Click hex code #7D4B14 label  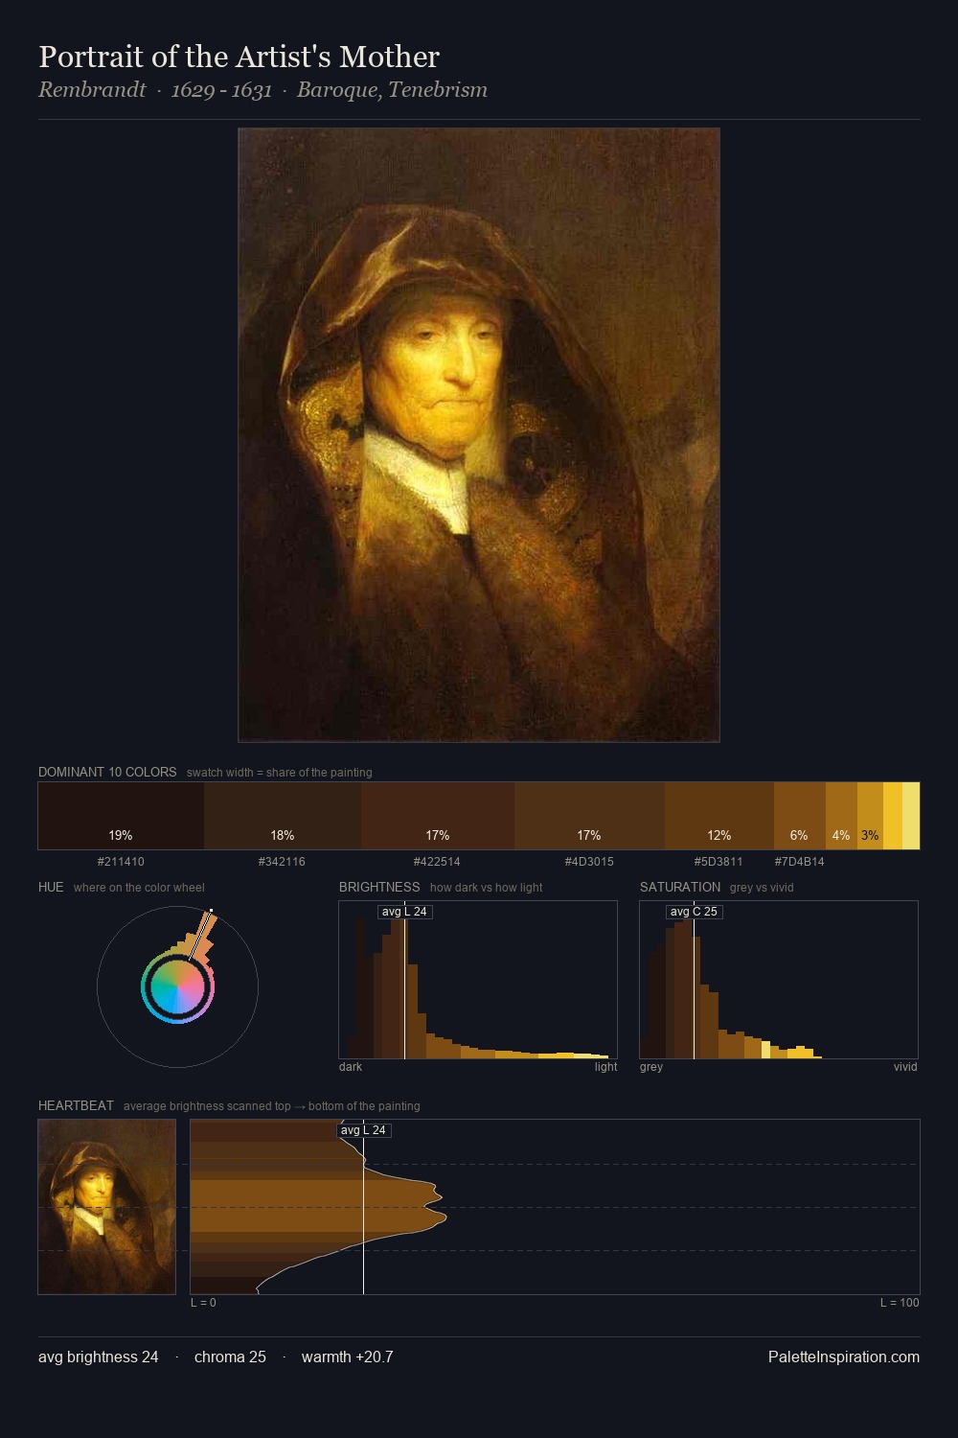pos(799,862)
